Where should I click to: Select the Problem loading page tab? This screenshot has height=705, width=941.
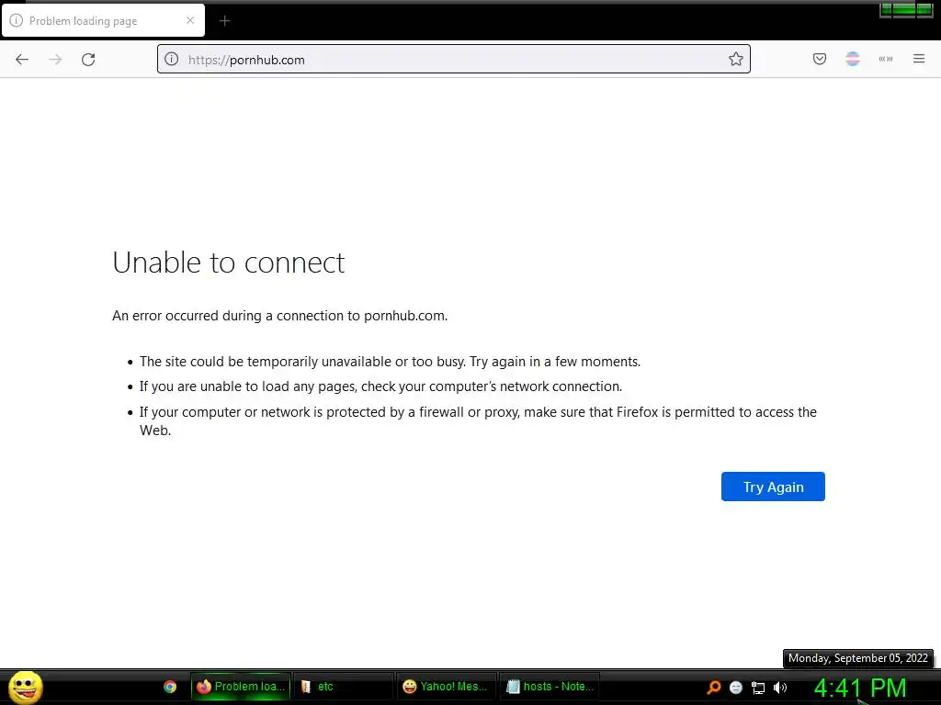(x=103, y=20)
